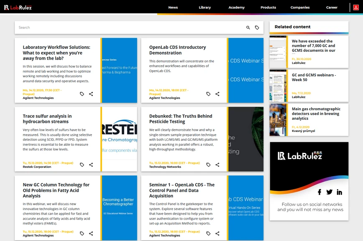
Task: Click 'Technology Networks' organizer text
Action: pos(165,167)
